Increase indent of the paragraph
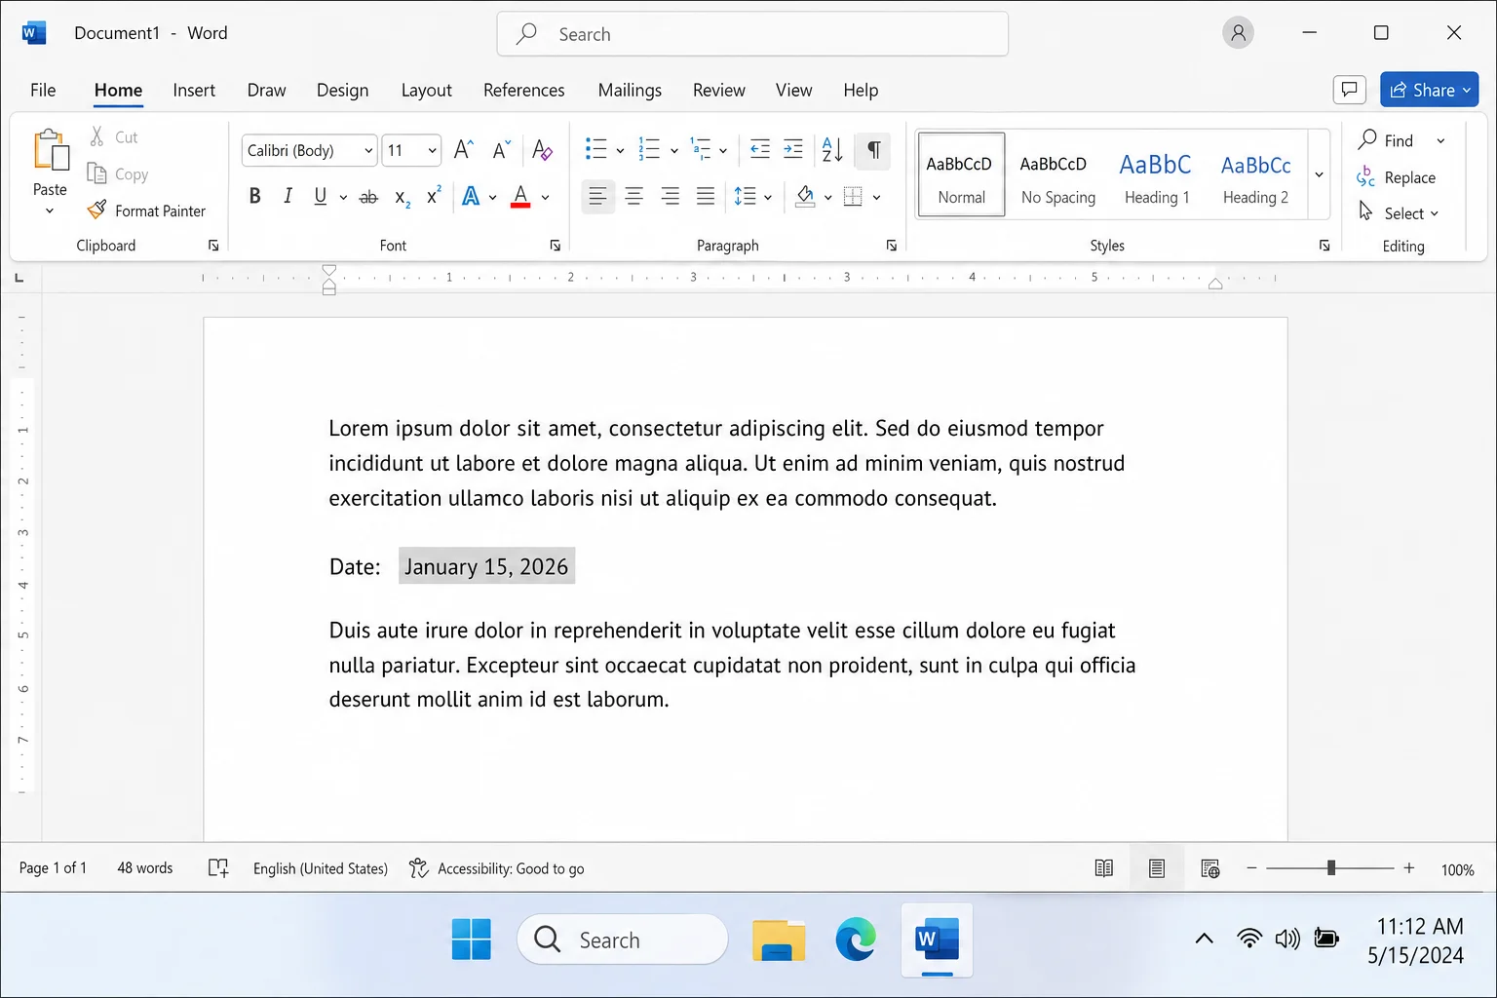Viewport: 1497px width, 998px height. [x=793, y=150]
